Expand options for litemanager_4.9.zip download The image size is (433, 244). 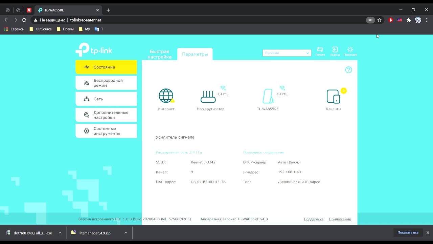126,233
